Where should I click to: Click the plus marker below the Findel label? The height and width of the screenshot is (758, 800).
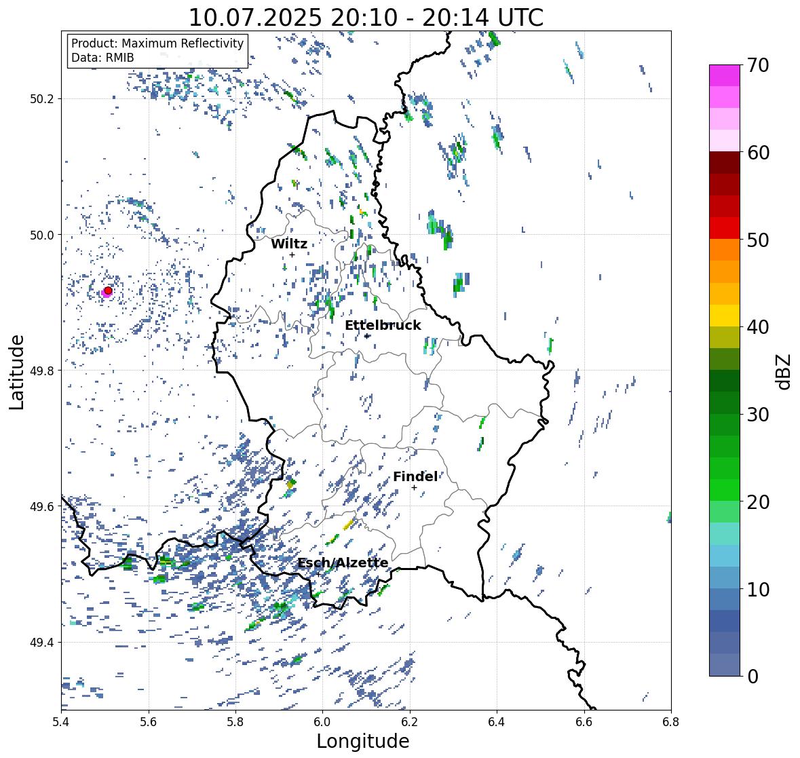click(x=415, y=488)
